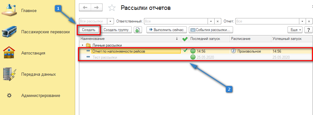Screen dimensions: 313x115
Task: Go back with the left arrow
Action: [x=85, y=8]
